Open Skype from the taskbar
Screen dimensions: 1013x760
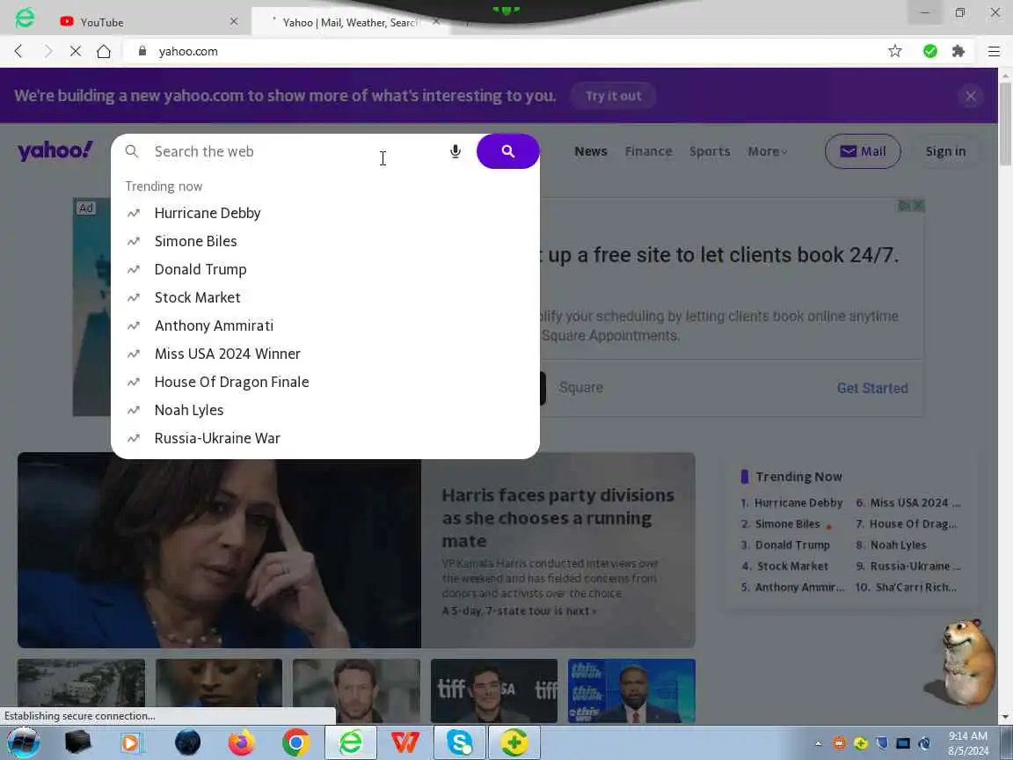[459, 742]
